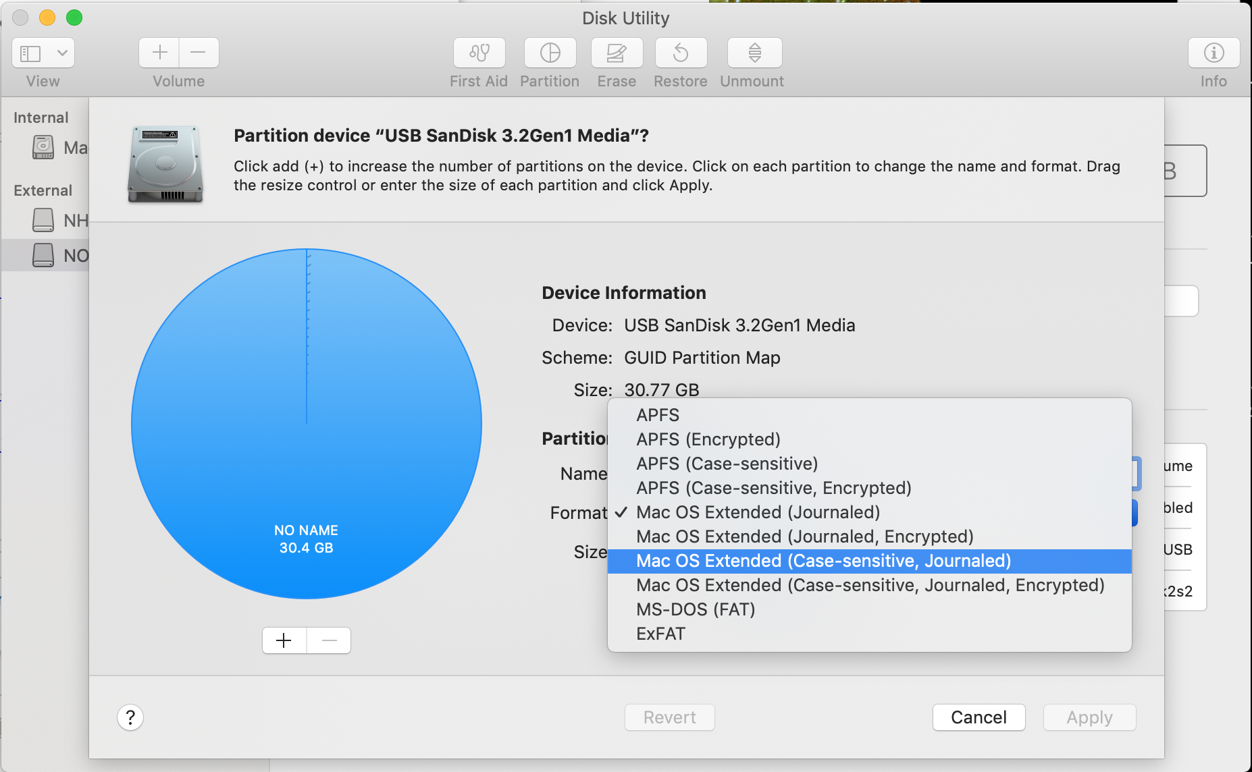
Task: Choose APFS format
Action: click(870, 415)
